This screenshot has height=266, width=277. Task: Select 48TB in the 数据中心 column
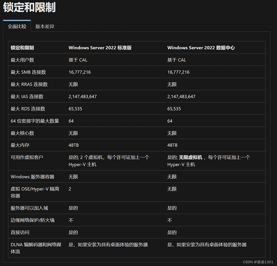point(172,145)
